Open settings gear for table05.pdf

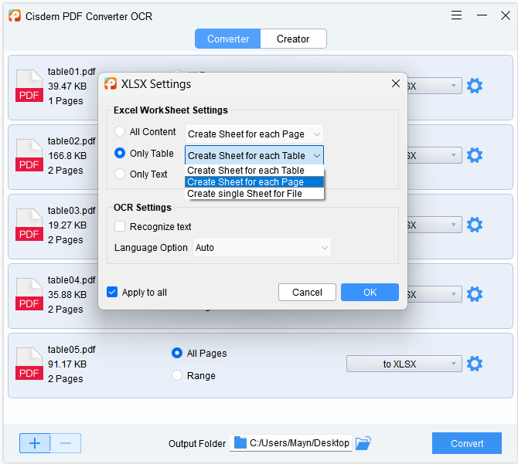[x=475, y=364]
